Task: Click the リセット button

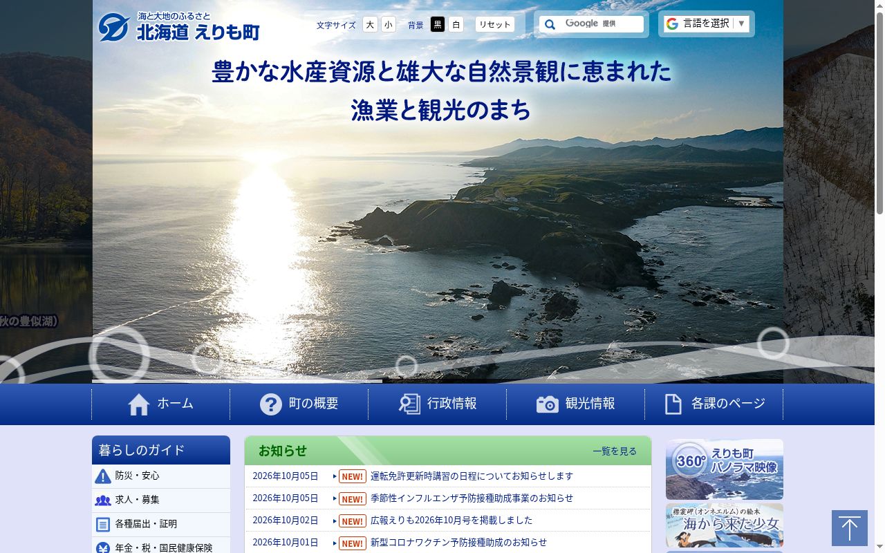Action: click(495, 24)
